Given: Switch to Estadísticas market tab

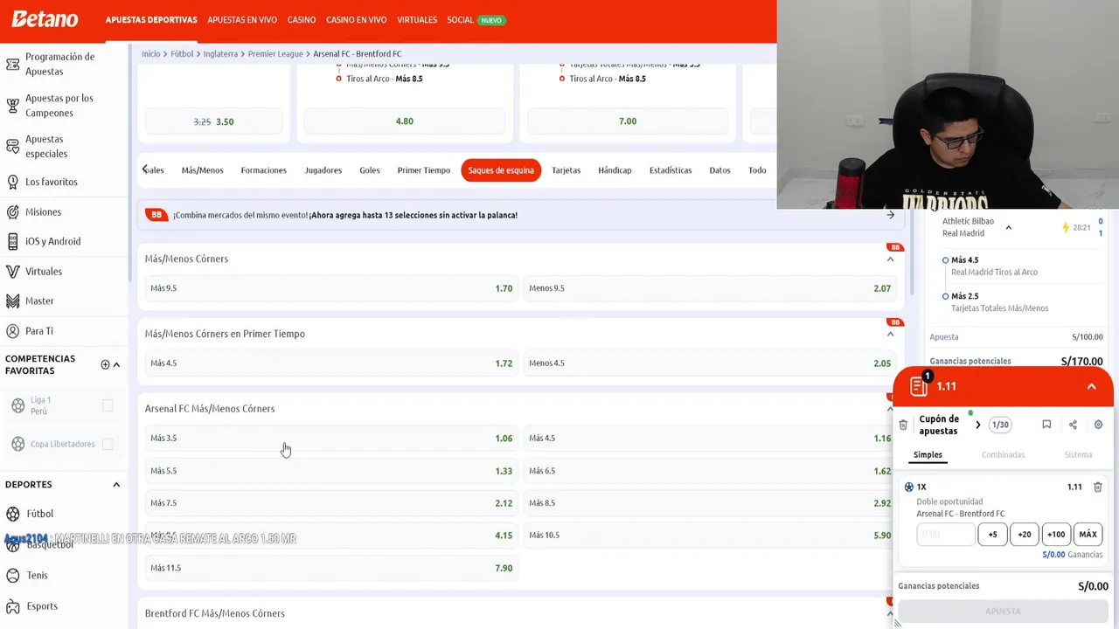Looking at the screenshot, I should (671, 170).
